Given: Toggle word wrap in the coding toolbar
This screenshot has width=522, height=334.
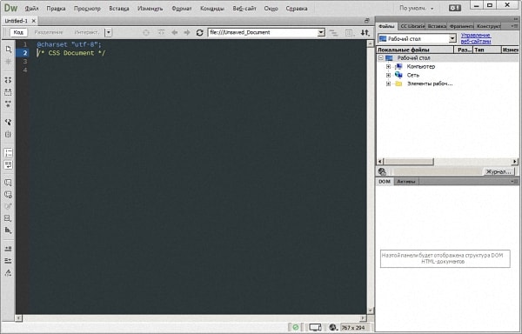Looking at the screenshot, I should coord(8,165).
